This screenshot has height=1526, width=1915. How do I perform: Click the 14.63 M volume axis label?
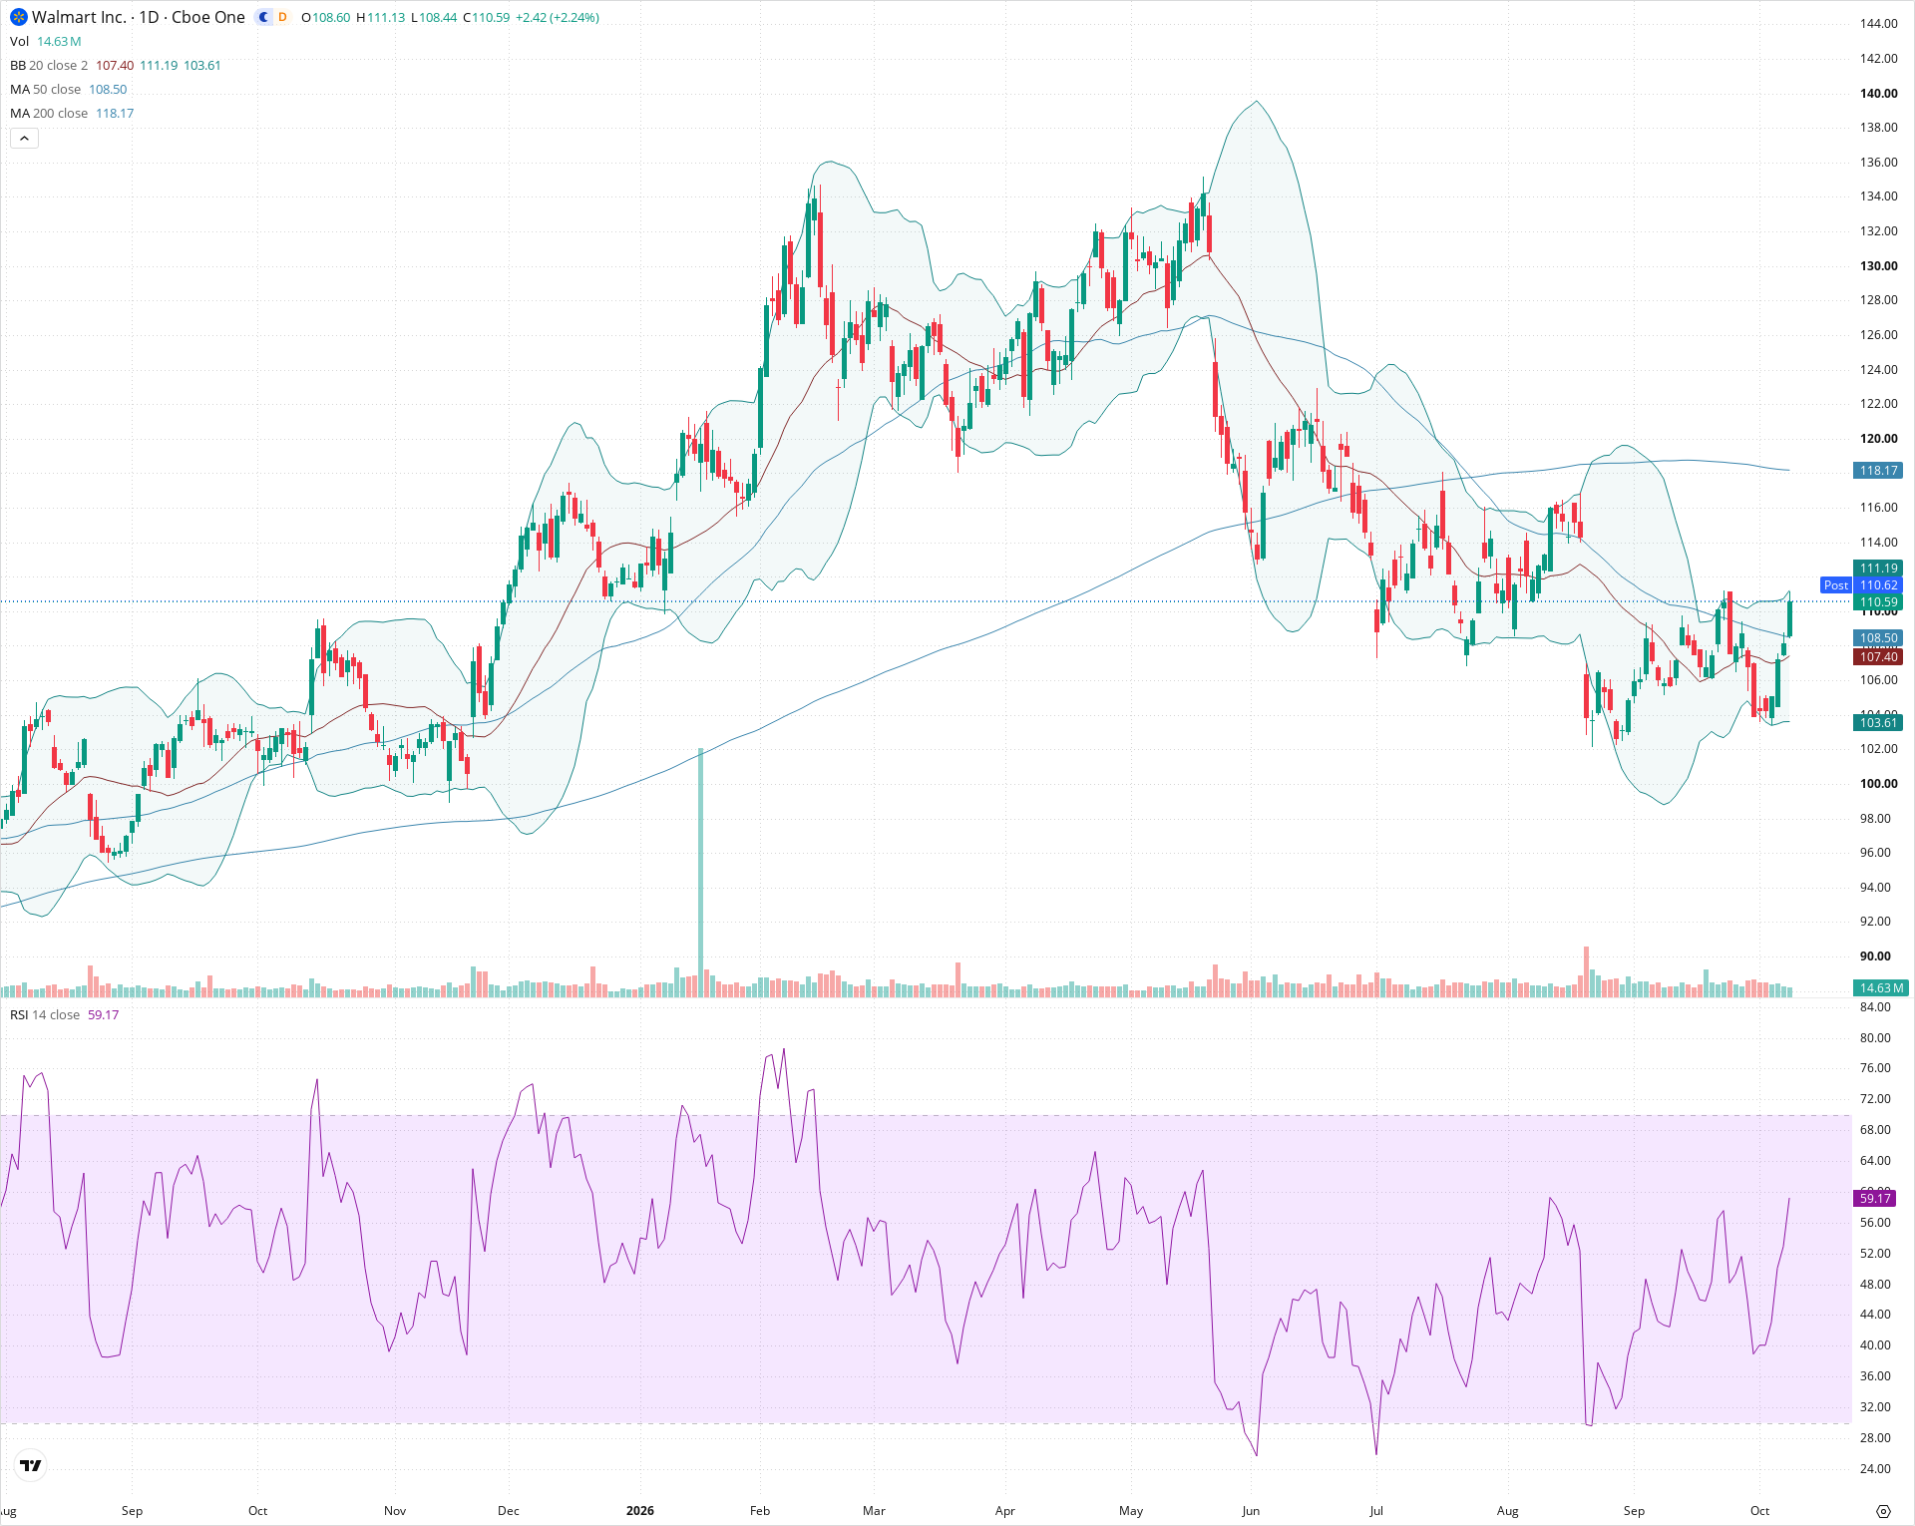pos(1880,988)
